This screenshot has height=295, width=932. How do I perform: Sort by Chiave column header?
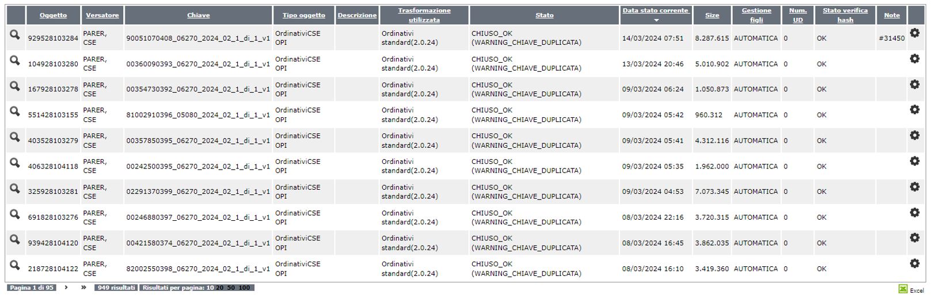(x=199, y=16)
